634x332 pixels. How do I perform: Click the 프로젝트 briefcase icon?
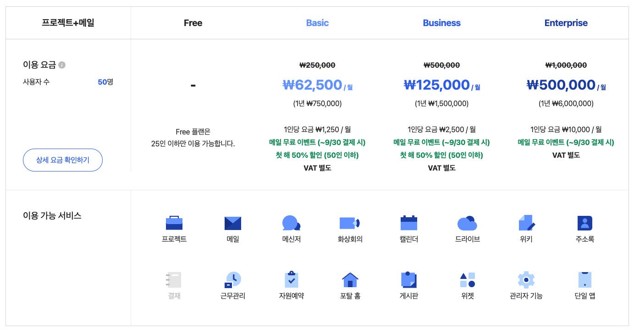(x=174, y=223)
